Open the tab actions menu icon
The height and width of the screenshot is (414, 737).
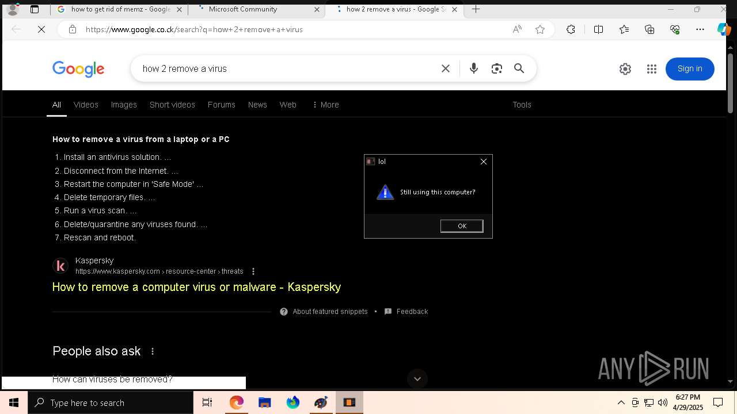pyautogui.click(x=35, y=9)
